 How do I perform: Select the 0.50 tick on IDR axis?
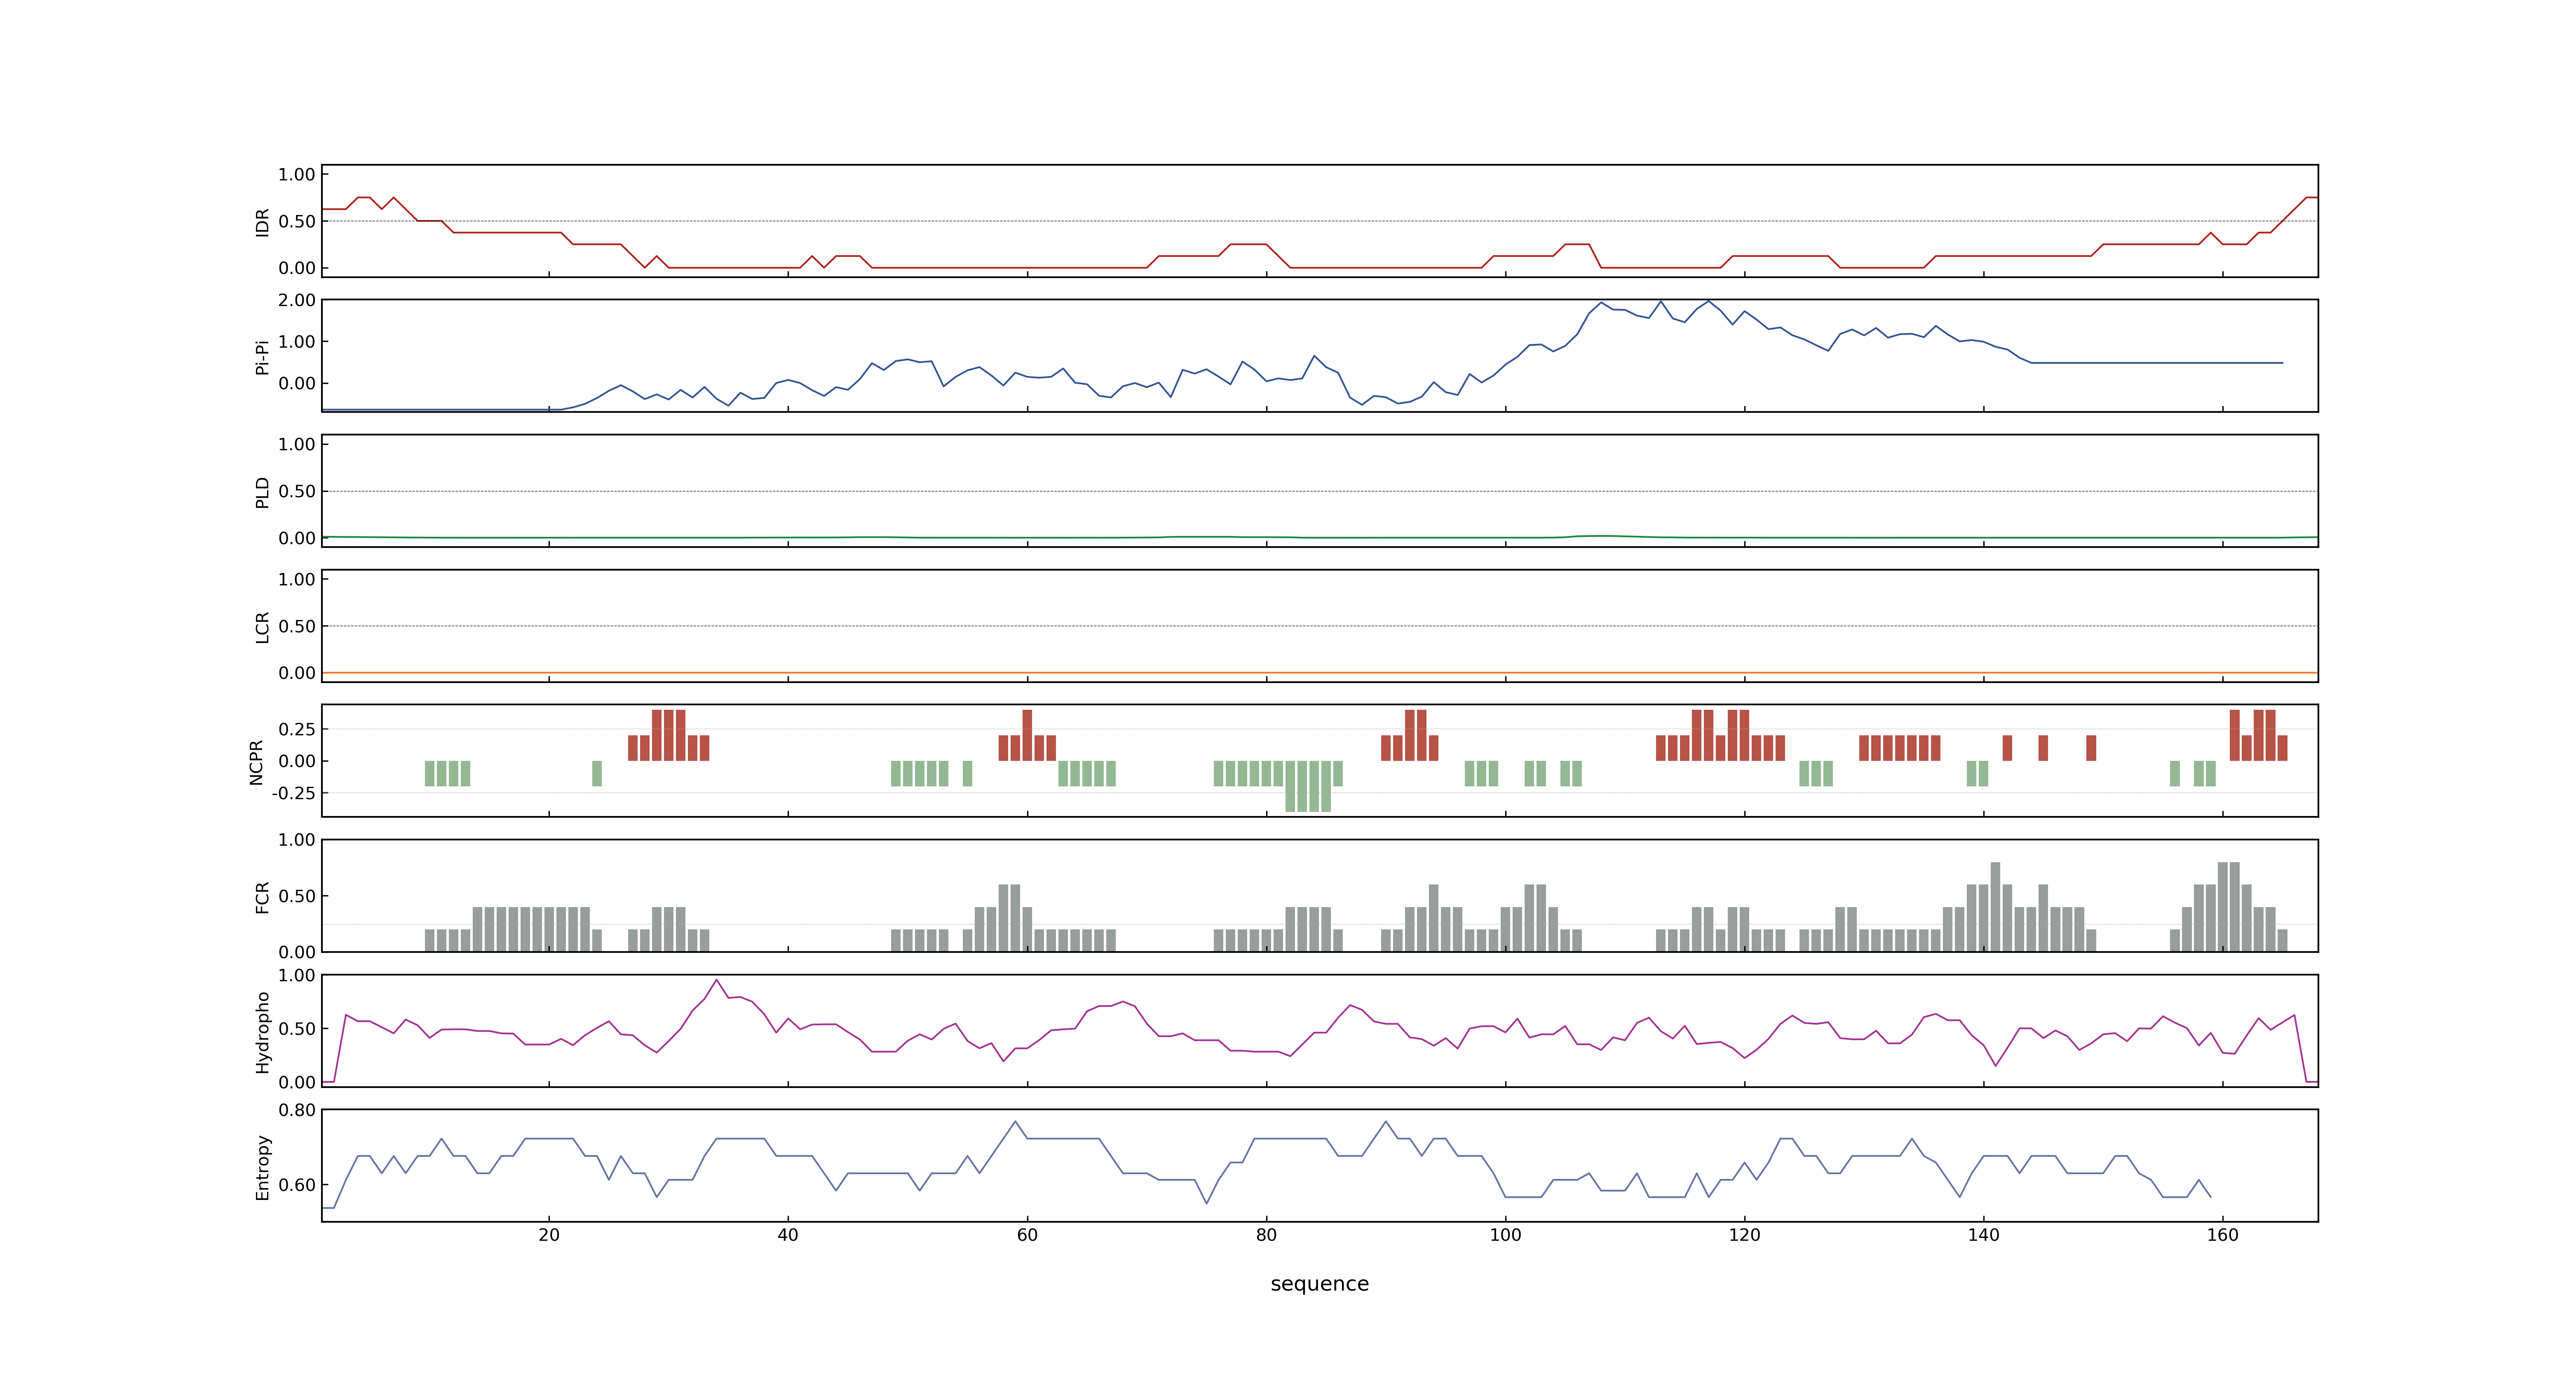tap(297, 222)
